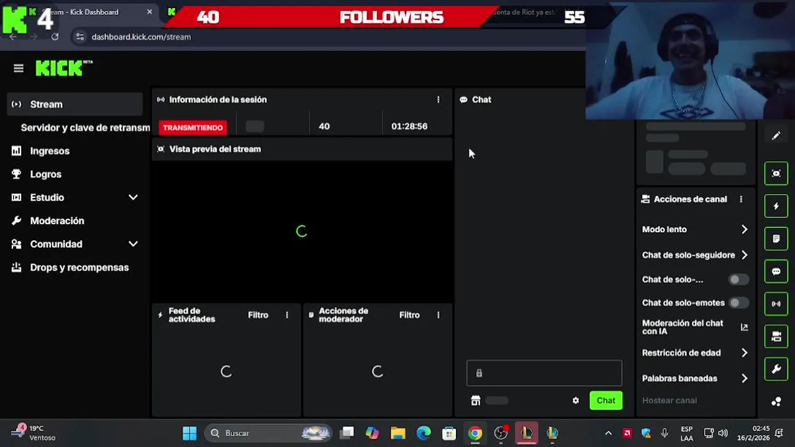
Task: Click the pencil edit icon in right toolbar
Action: pyautogui.click(x=776, y=136)
